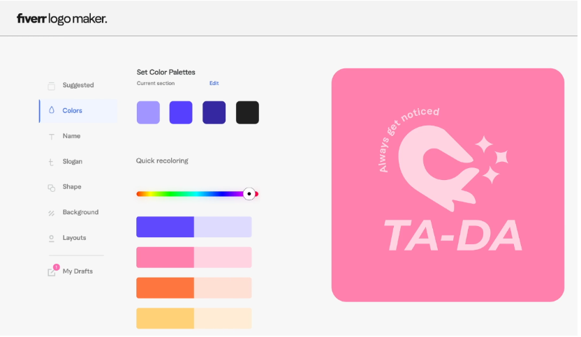Apply the orange and peach palette
Screen dimensions: 581x337
(194, 287)
